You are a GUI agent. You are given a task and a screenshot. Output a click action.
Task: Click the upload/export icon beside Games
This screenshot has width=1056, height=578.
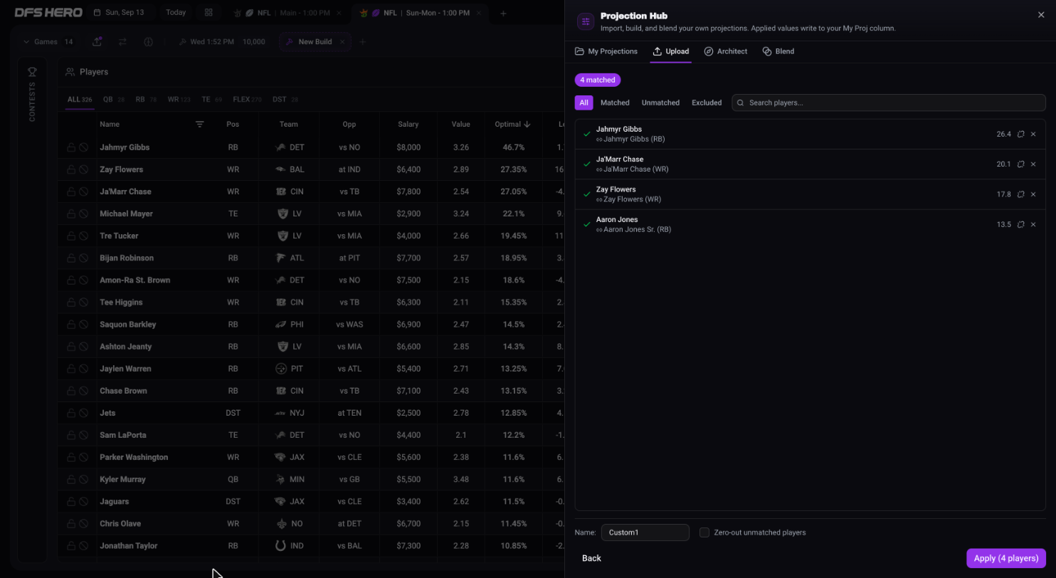click(97, 41)
